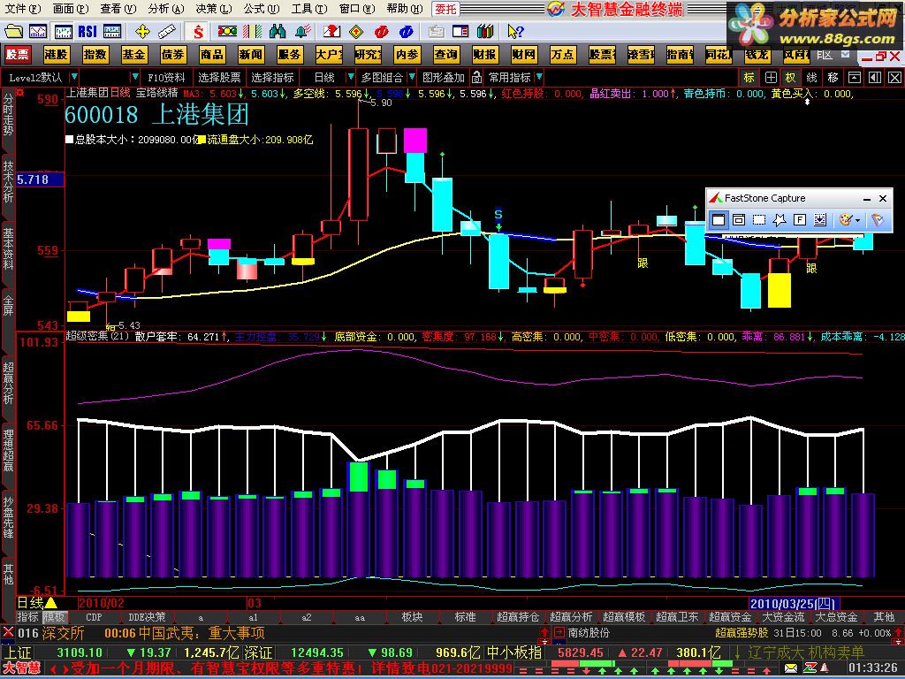The height and width of the screenshot is (679, 905).
Task: Click the red circular logo icon
Action: tap(381, 31)
